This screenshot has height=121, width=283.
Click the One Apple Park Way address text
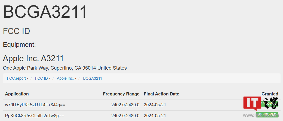tap(65, 68)
